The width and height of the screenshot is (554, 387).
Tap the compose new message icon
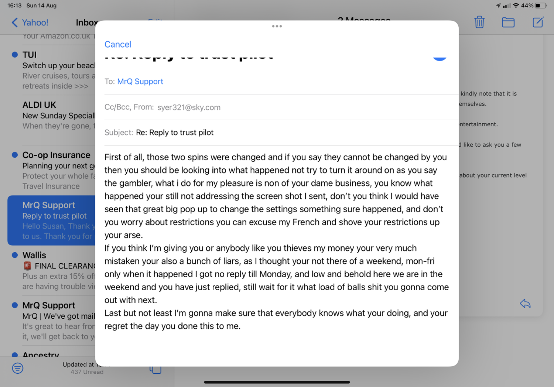click(538, 23)
